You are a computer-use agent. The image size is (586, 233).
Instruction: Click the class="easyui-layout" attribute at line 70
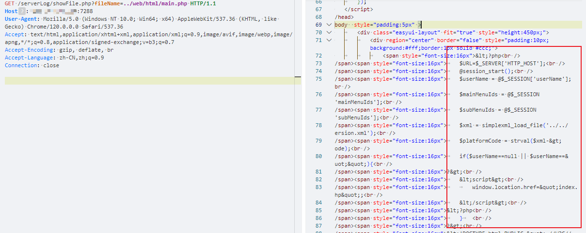tap(405, 32)
